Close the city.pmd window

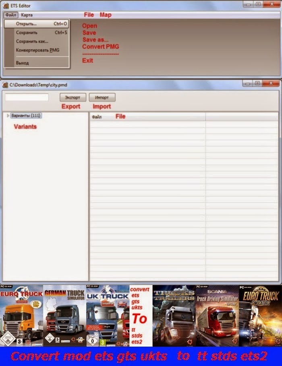click(271, 83)
